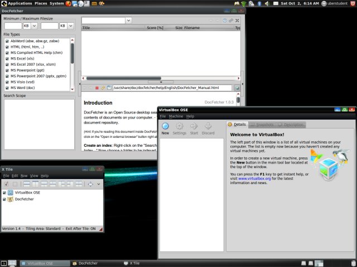
Task: Click red stop icon in DocFetcher preview bar
Action: (97, 88)
